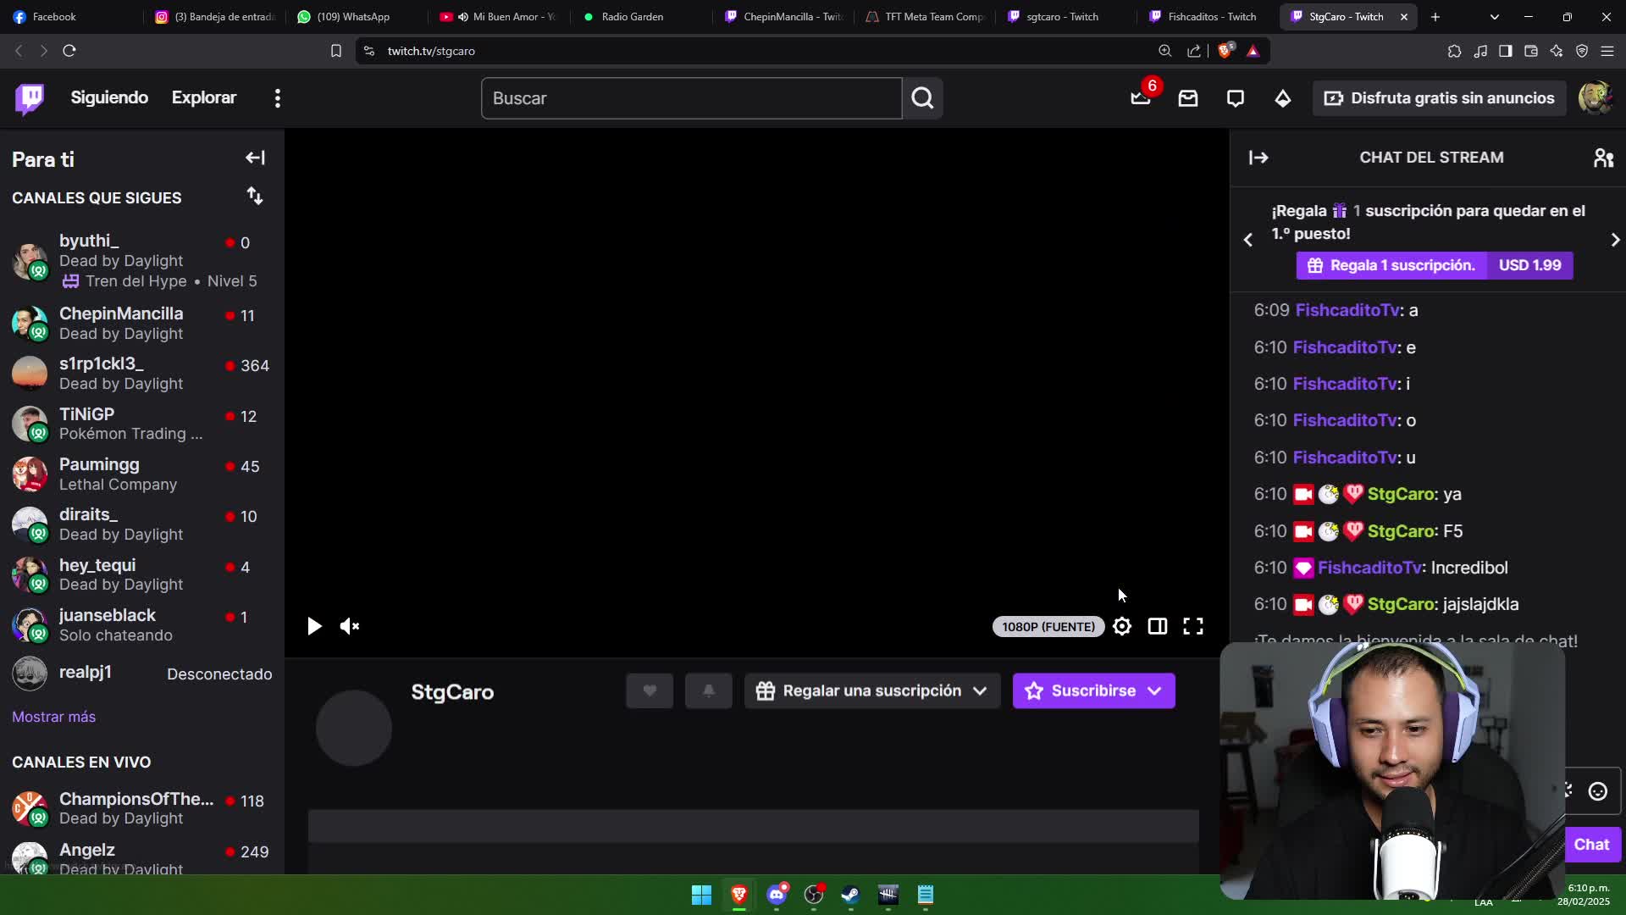
Task: Reload the page
Action: (69, 51)
